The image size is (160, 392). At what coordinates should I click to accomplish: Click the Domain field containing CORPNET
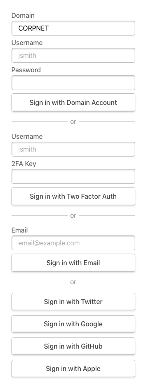73,28
